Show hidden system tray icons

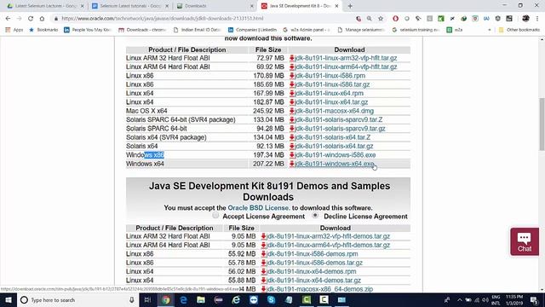coord(460,300)
